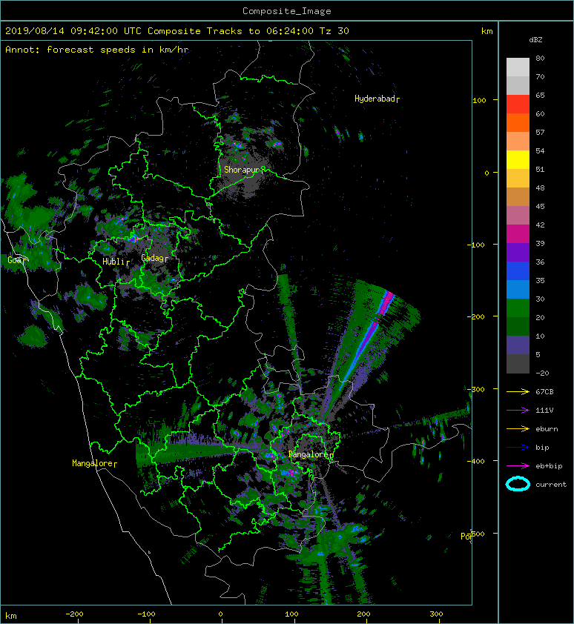Select the light grey swatch below 80 dBZ

(x=518, y=67)
